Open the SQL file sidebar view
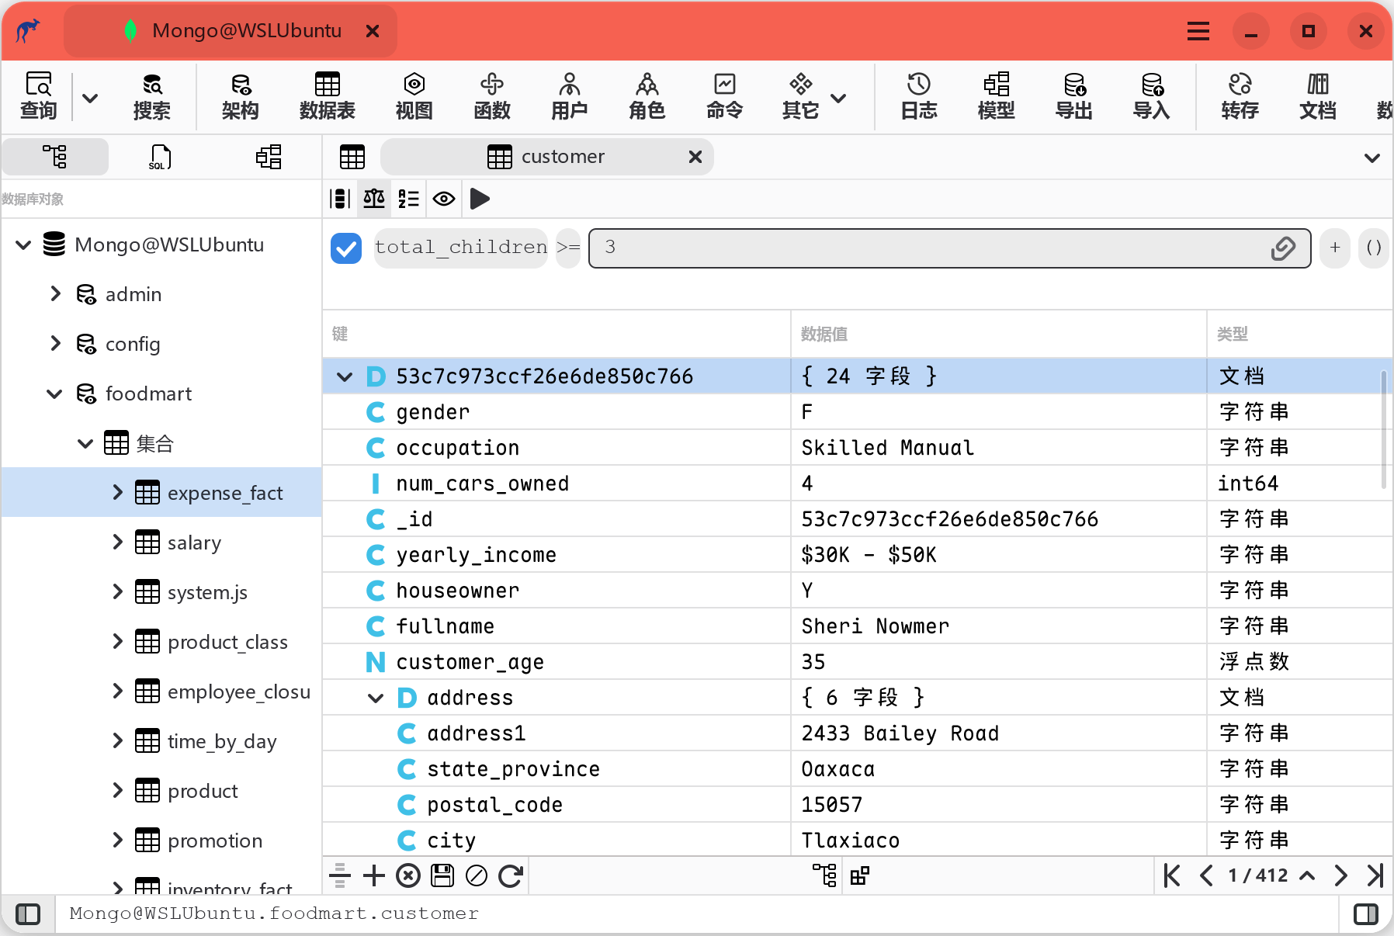The width and height of the screenshot is (1394, 936). 160,157
